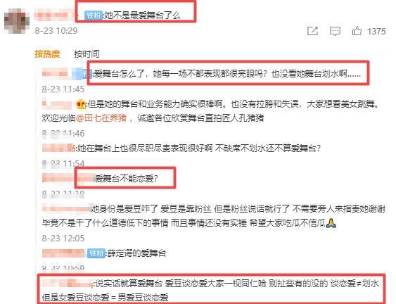
Task: Click the share/repost icon on top comment
Action: coord(312,31)
